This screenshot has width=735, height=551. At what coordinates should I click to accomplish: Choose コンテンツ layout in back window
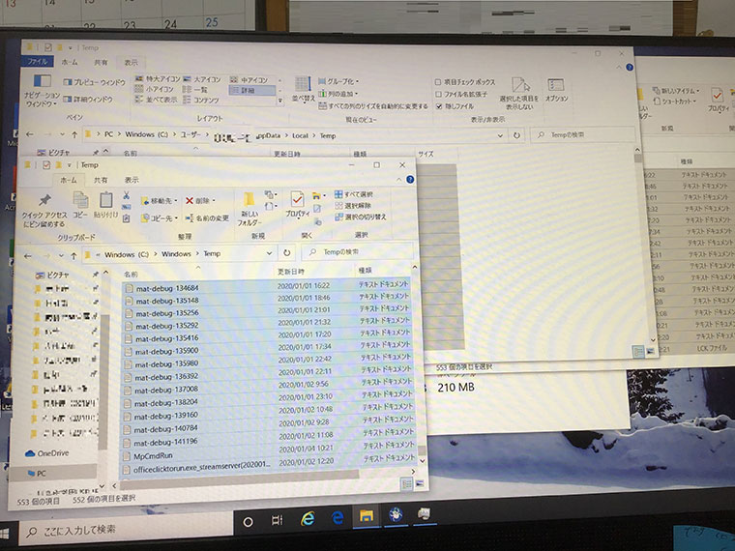200,100
